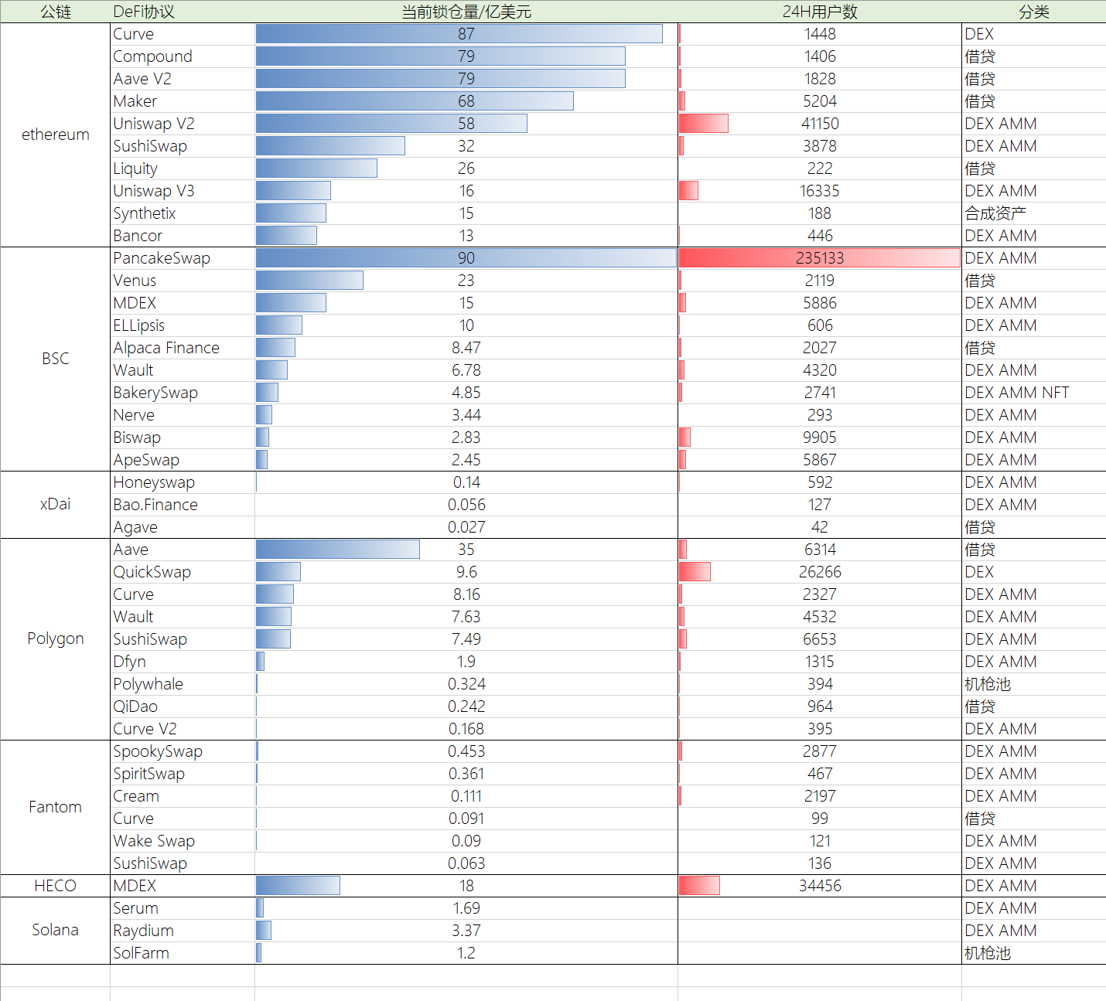The image size is (1106, 1001).
Task: Click the Maker protocol cell
Action: tap(183, 101)
